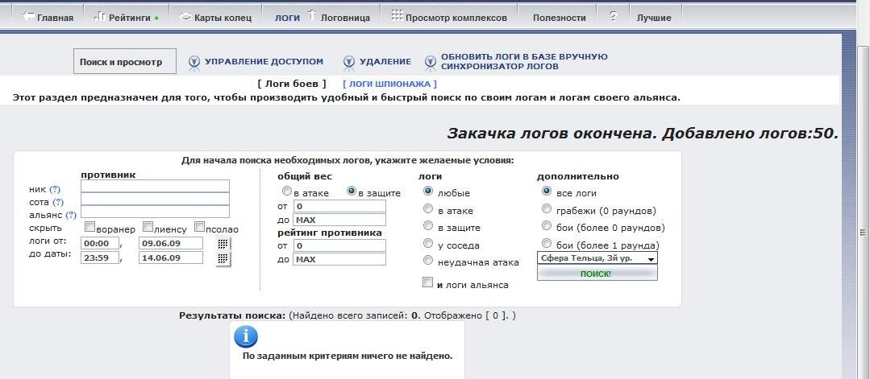The image size is (870, 379).
Task: Click the arrow icon beside ОБНОВИТЬ ЛОГИ
Action: [431, 61]
